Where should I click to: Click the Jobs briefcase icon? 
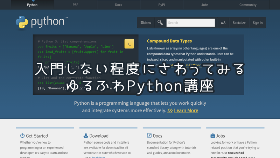pyautogui.click(x=213, y=136)
